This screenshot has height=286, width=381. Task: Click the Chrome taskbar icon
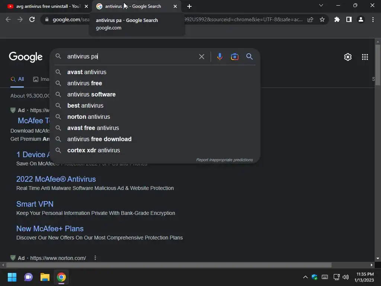point(61,277)
